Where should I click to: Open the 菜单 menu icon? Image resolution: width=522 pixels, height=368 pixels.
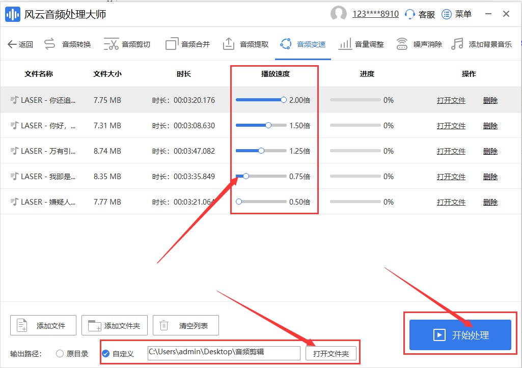447,14
